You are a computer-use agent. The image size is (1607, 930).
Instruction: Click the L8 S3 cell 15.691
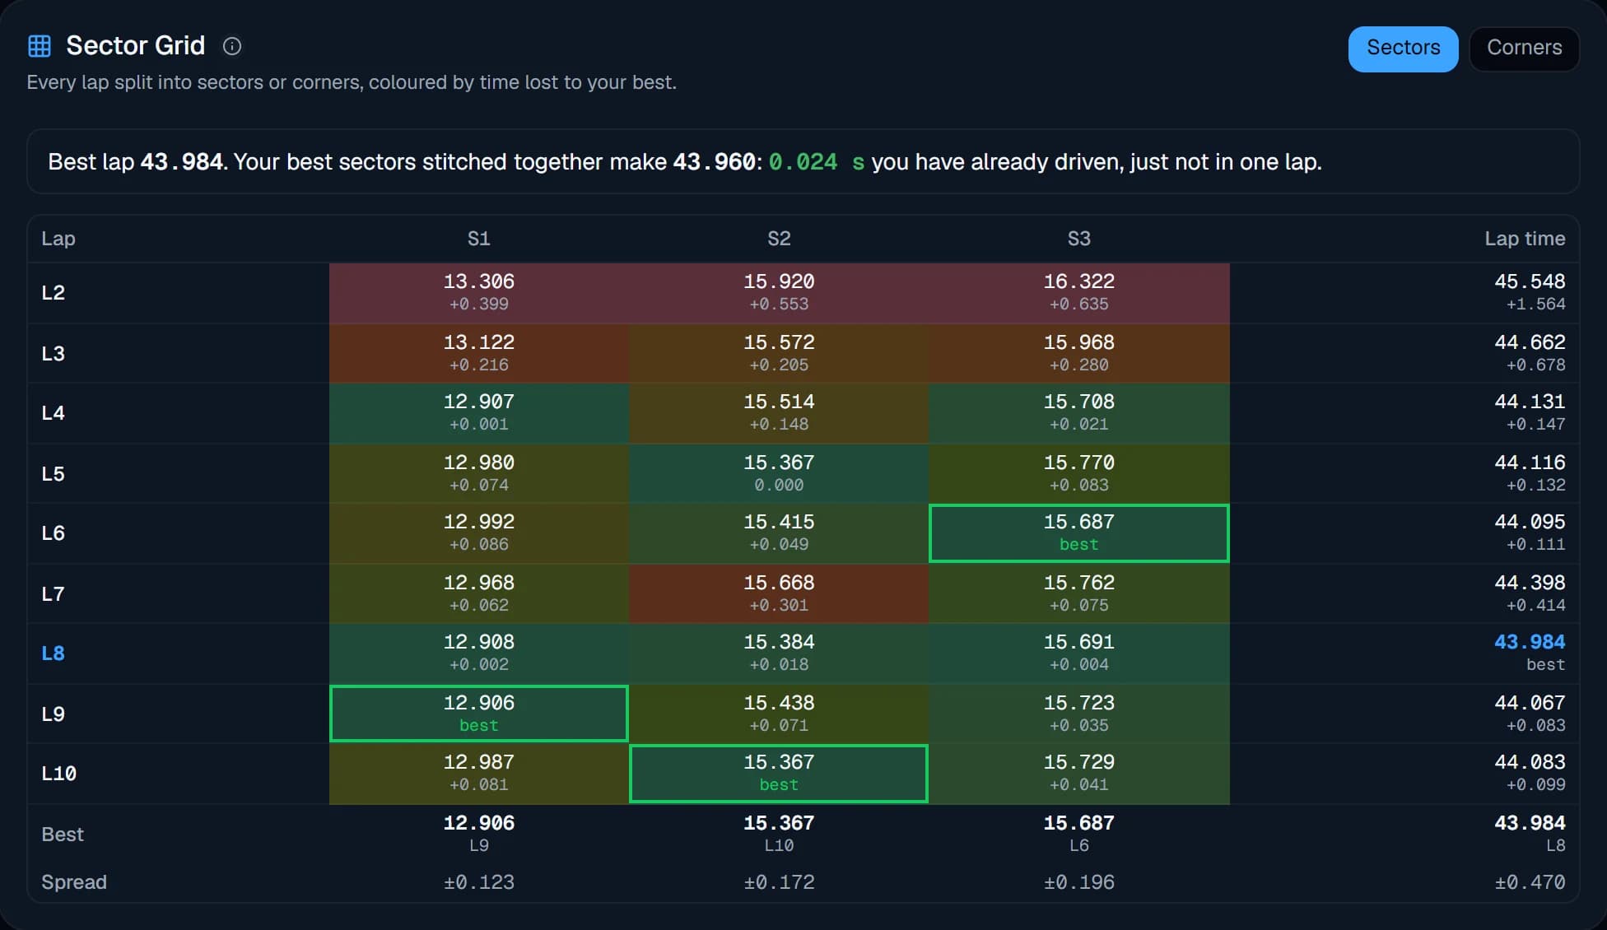1079,653
